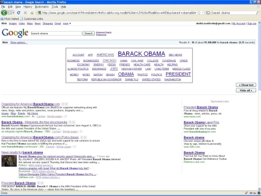Image resolution: width=261 pixels, height=196 pixels.
Task: Click the Sign out link
Action: (252, 24)
